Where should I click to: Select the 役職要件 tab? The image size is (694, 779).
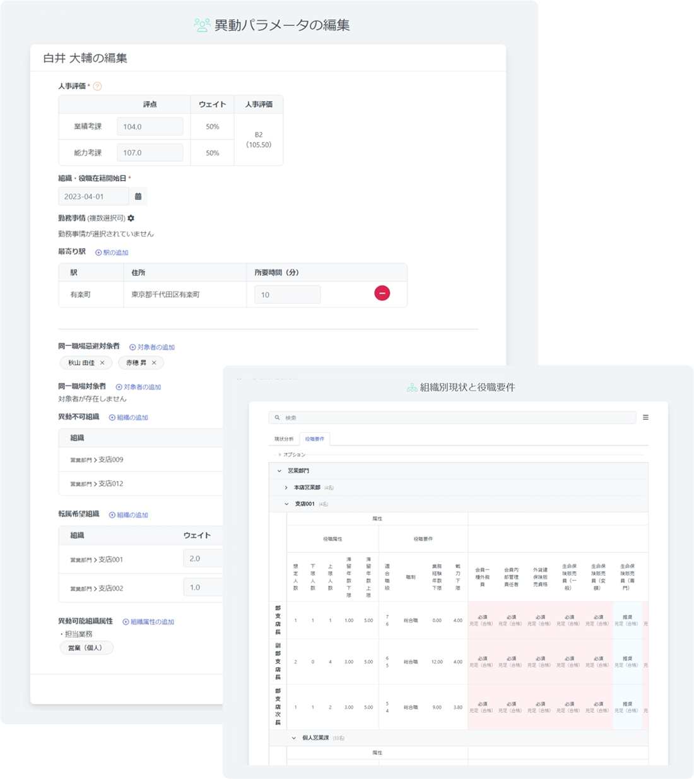point(315,439)
